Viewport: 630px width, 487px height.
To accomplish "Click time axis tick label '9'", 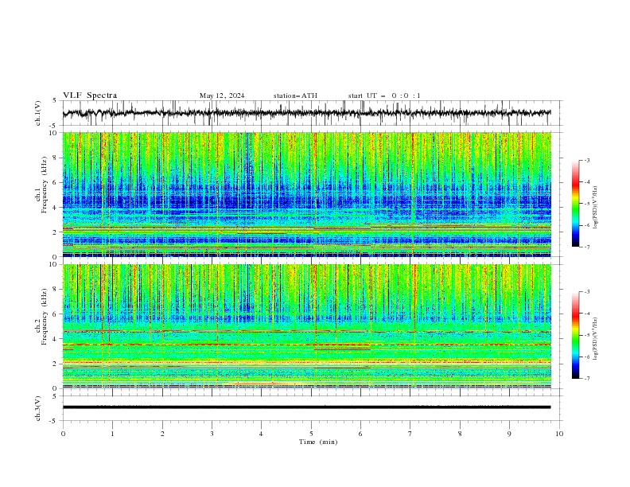I will (509, 434).
